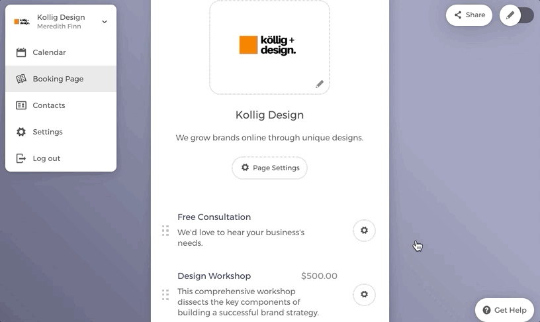Screen dimensions: 540x322
Task: Open Free Consultation service settings gear
Action: 364,231
